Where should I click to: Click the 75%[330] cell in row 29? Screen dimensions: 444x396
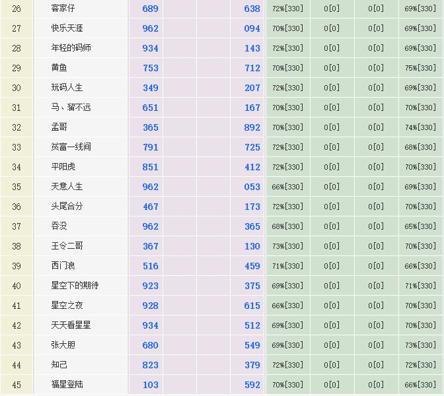point(420,68)
